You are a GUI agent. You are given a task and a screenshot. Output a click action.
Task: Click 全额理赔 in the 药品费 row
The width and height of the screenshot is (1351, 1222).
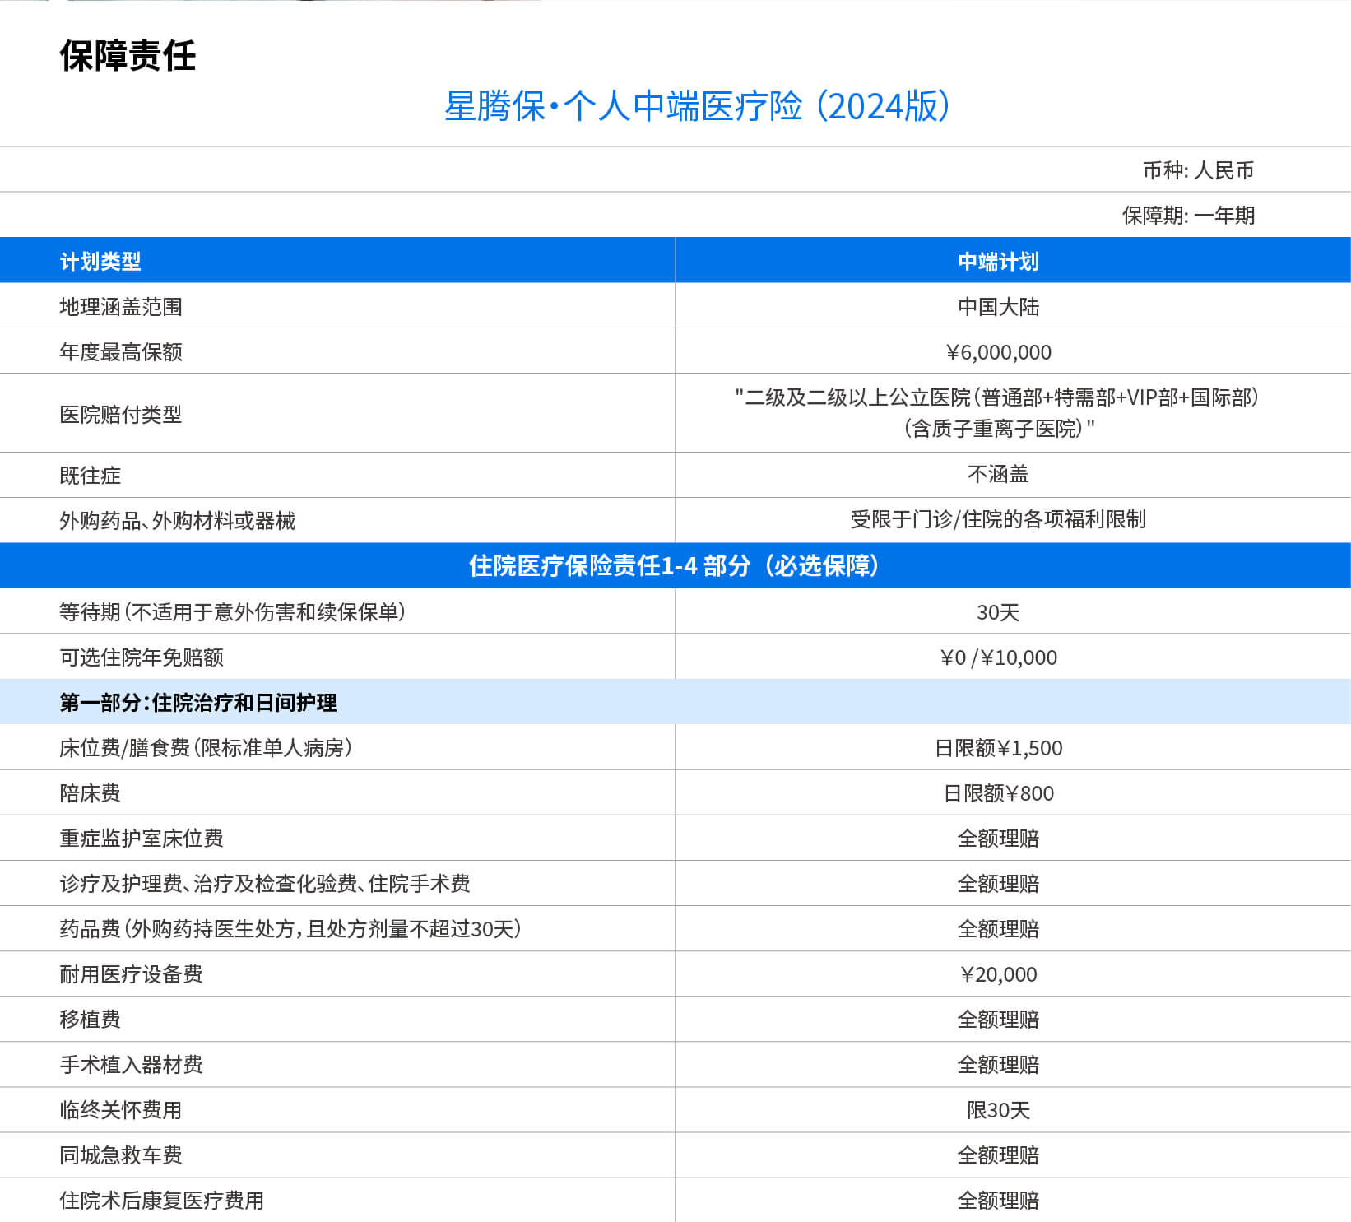tap(999, 928)
